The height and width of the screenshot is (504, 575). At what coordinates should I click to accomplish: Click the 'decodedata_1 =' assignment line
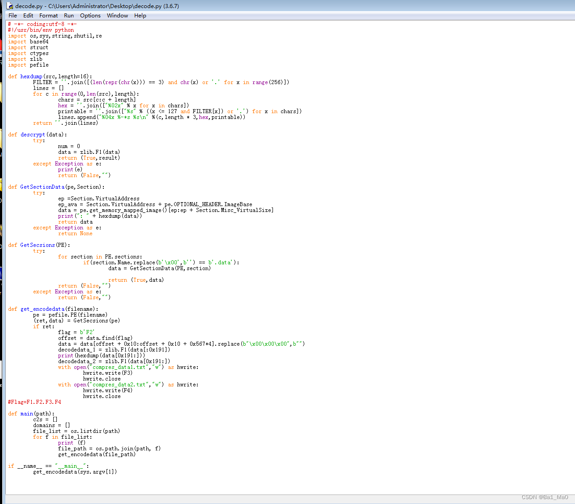point(114,350)
